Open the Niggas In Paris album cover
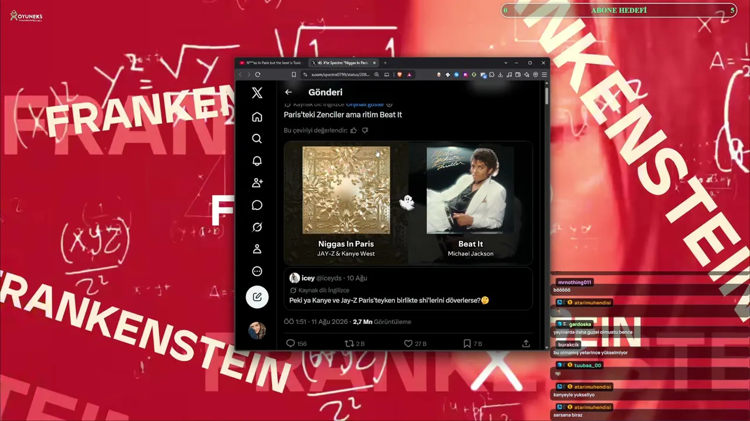Screen dimensions: 750x421 click(346, 190)
